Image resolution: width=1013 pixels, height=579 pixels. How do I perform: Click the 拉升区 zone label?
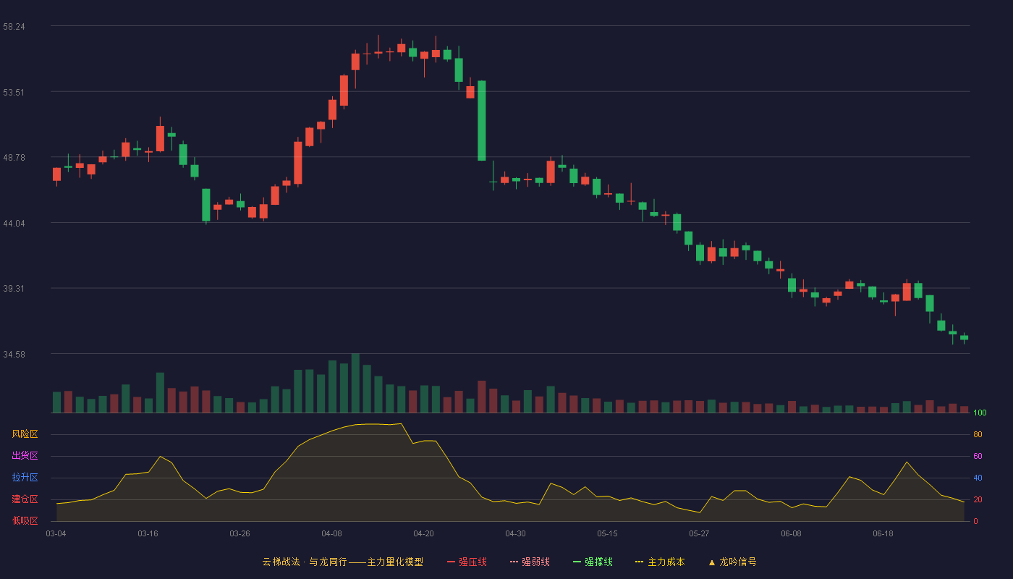click(x=25, y=478)
